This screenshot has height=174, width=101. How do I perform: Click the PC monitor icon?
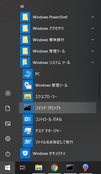pos(28,74)
